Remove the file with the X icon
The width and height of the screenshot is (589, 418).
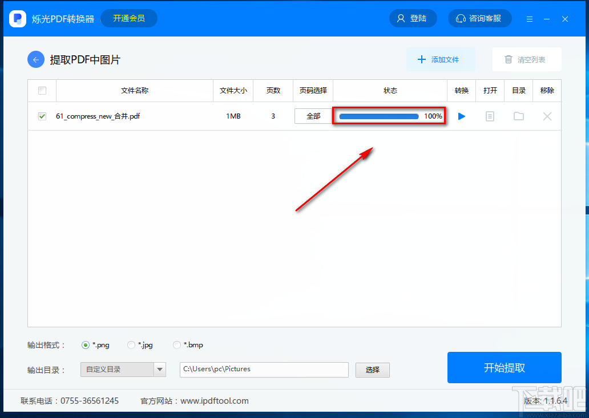point(547,116)
